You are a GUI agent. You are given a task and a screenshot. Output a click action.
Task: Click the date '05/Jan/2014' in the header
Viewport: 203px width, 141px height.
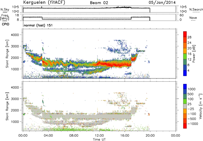(x=162, y=3)
